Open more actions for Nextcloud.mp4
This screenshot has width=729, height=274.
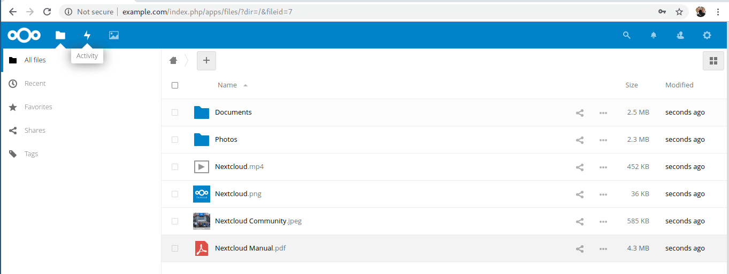click(x=603, y=167)
